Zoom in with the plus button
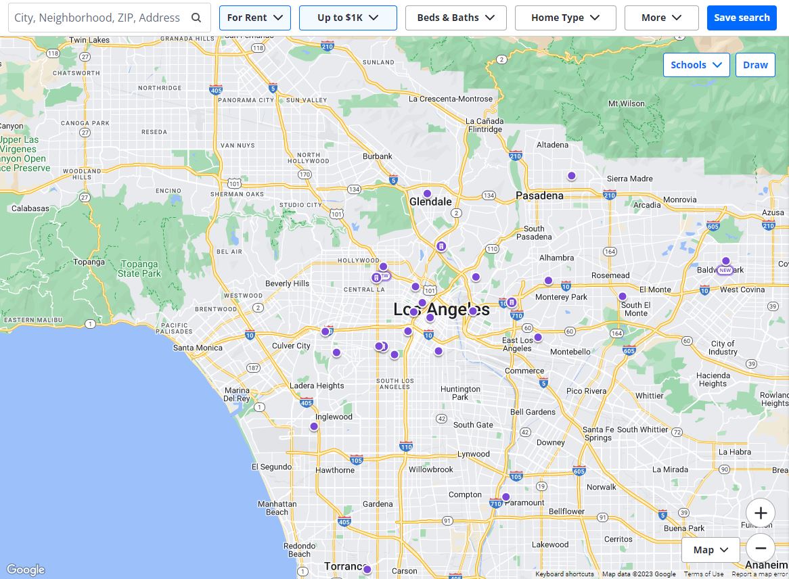Screen dimensions: 789x579 pyautogui.click(x=761, y=513)
